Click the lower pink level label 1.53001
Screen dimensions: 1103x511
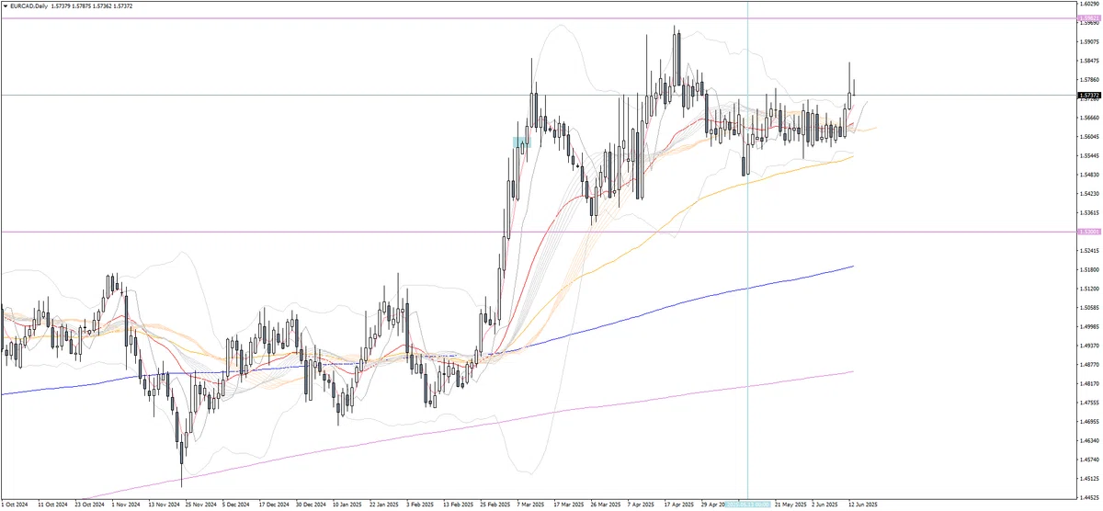pyautogui.click(x=1088, y=232)
